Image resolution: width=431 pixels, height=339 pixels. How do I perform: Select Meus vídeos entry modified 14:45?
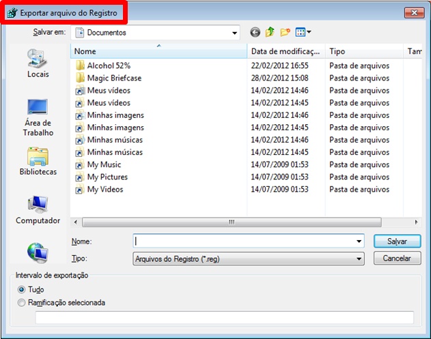tap(109, 103)
